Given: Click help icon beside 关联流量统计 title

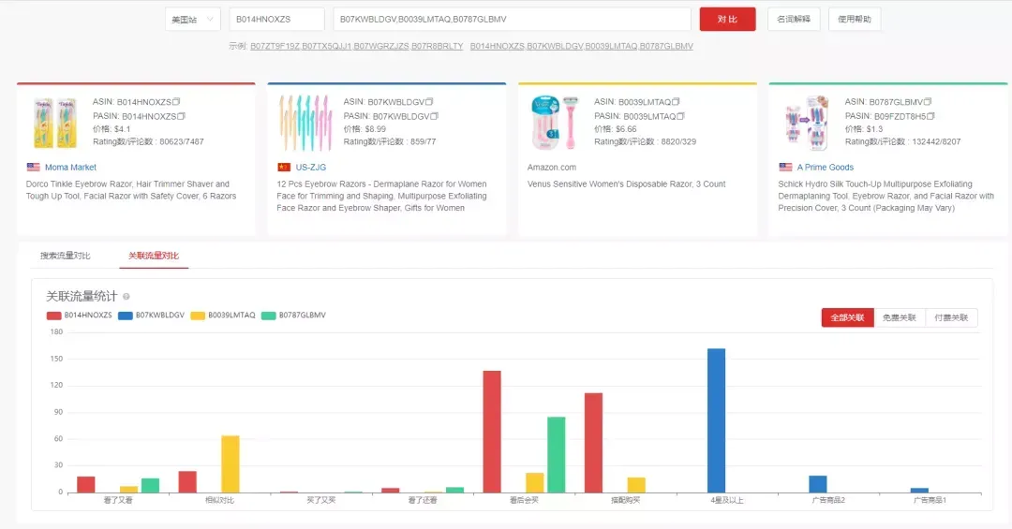Looking at the screenshot, I should click(x=126, y=297).
